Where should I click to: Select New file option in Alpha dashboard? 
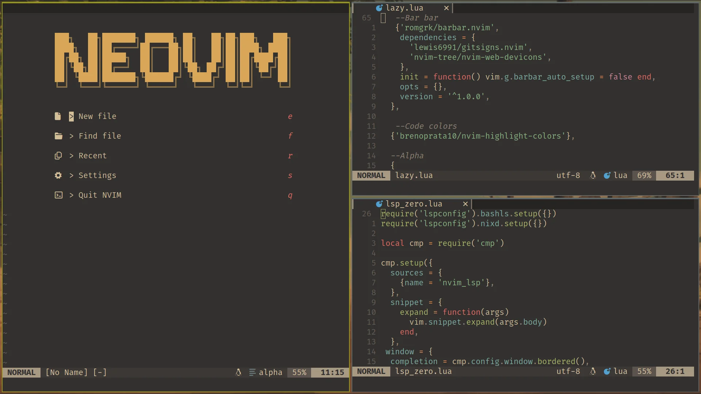(x=97, y=116)
